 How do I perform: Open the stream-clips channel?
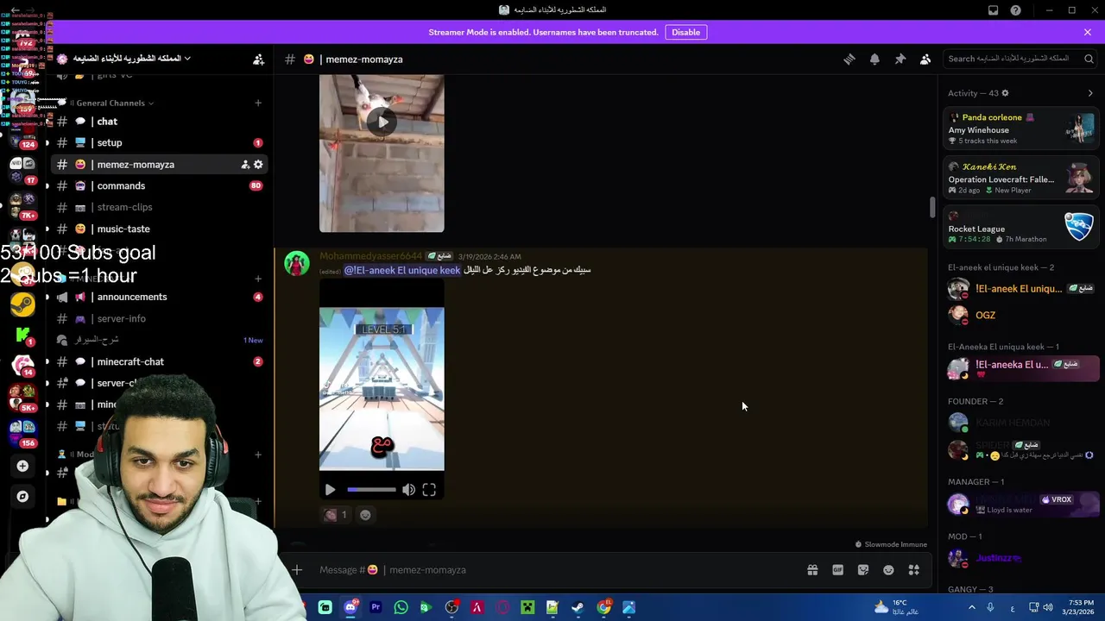(161, 207)
